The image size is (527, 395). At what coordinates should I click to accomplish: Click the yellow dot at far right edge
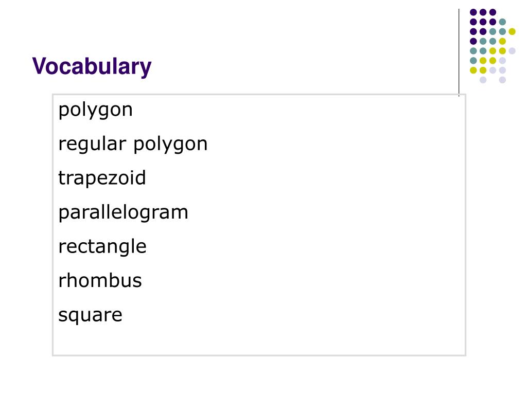point(512,31)
